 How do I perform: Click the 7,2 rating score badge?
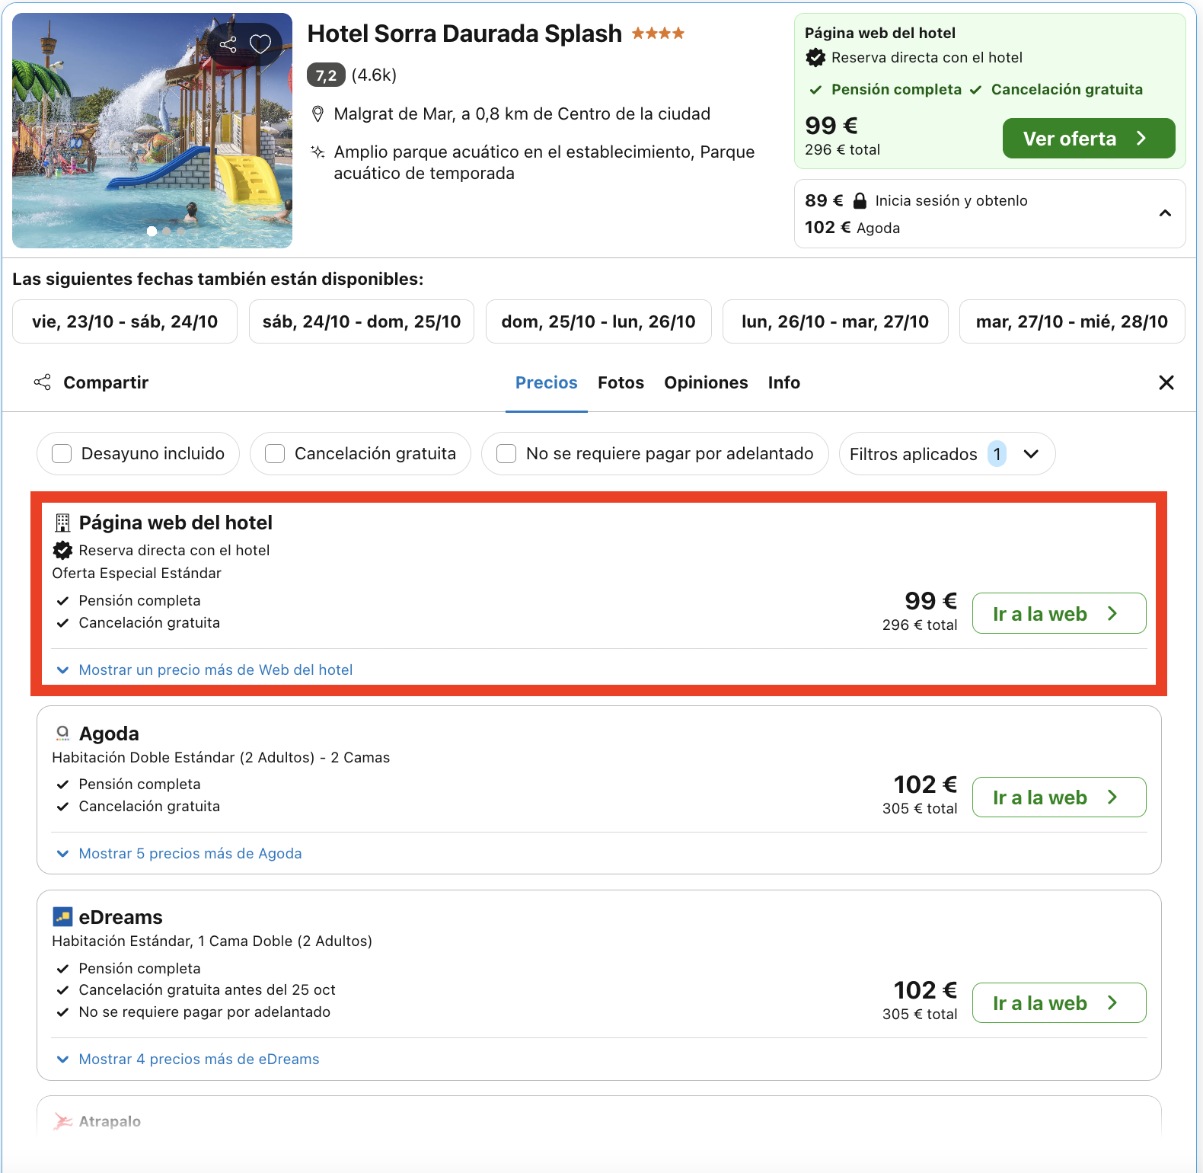coord(326,75)
